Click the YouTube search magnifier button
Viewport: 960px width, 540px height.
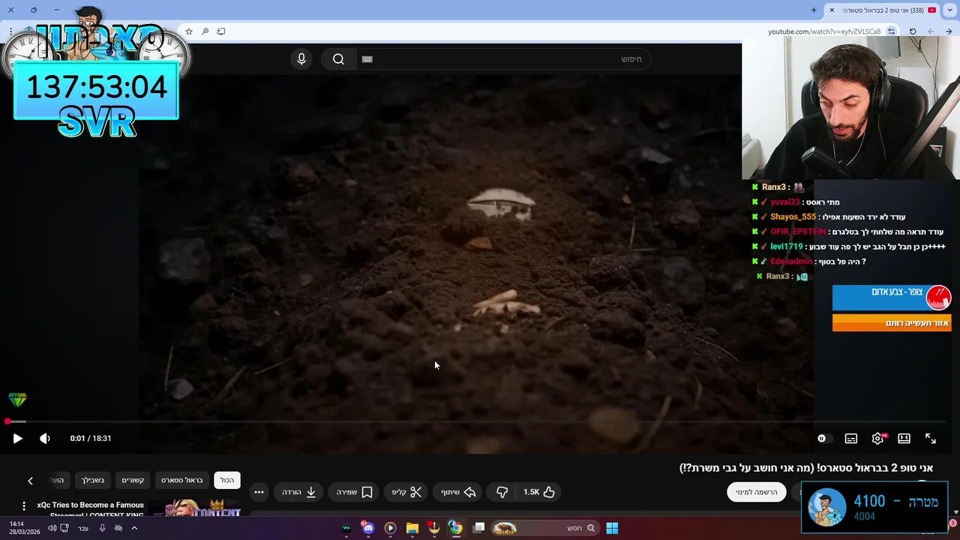pyautogui.click(x=338, y=59)
